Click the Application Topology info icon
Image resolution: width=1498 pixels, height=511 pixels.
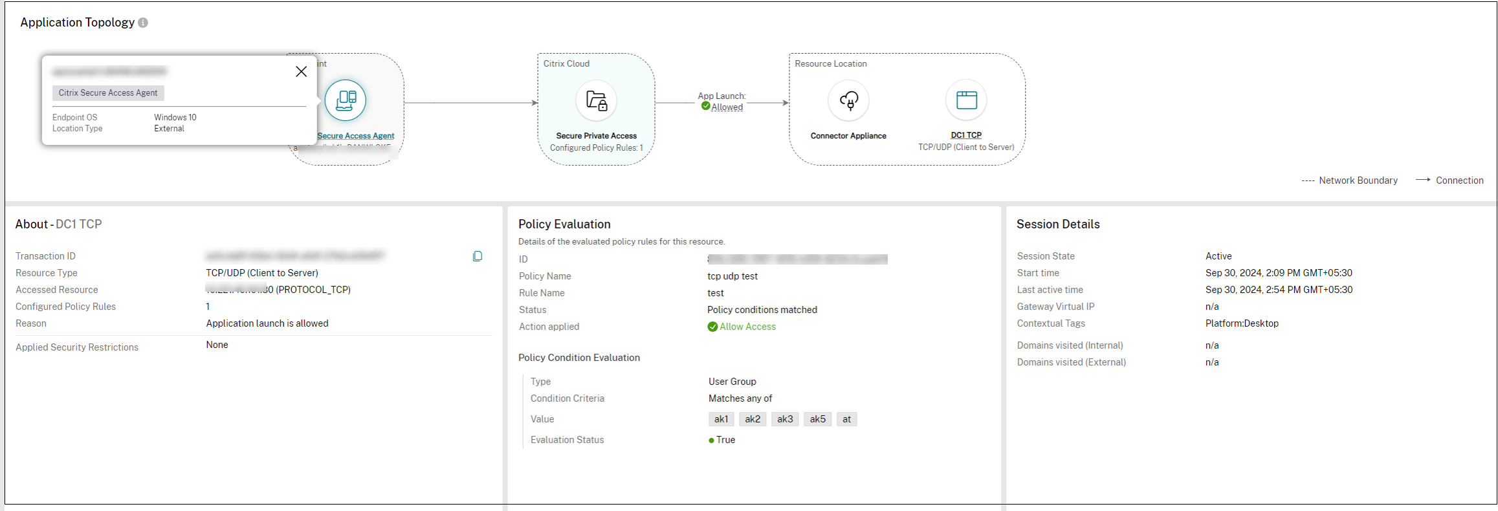click(143, 23)
